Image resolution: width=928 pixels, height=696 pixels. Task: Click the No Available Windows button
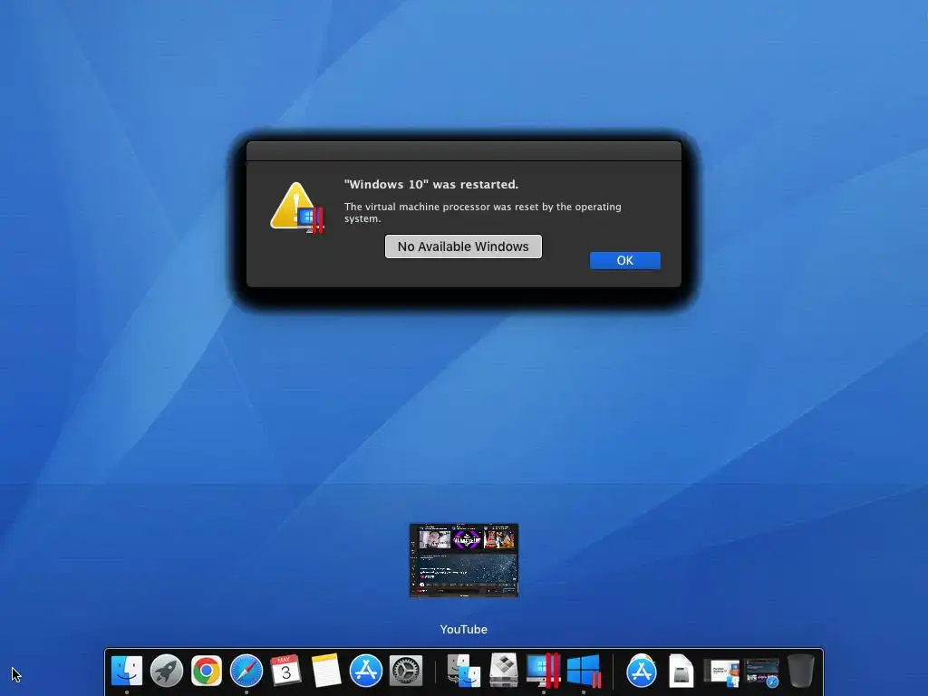(x=463, y=246)
